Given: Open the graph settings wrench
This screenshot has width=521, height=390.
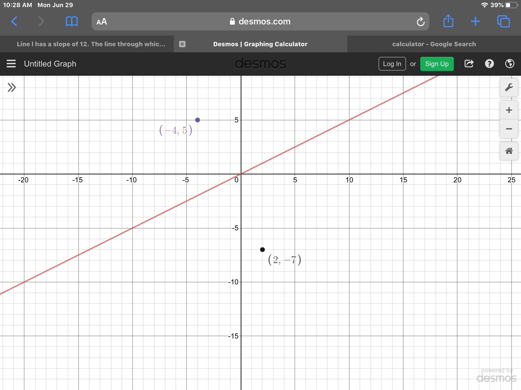Looking at the screenshot, I should pos(509,88).
